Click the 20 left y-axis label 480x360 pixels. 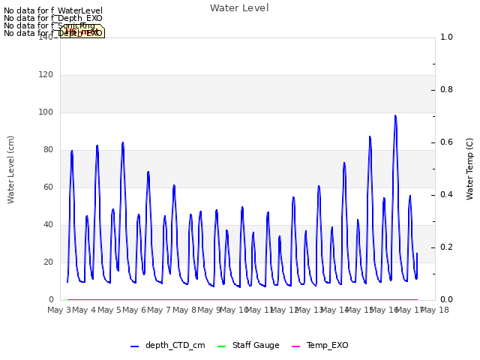pyautogui.click(x=48, y=262)
